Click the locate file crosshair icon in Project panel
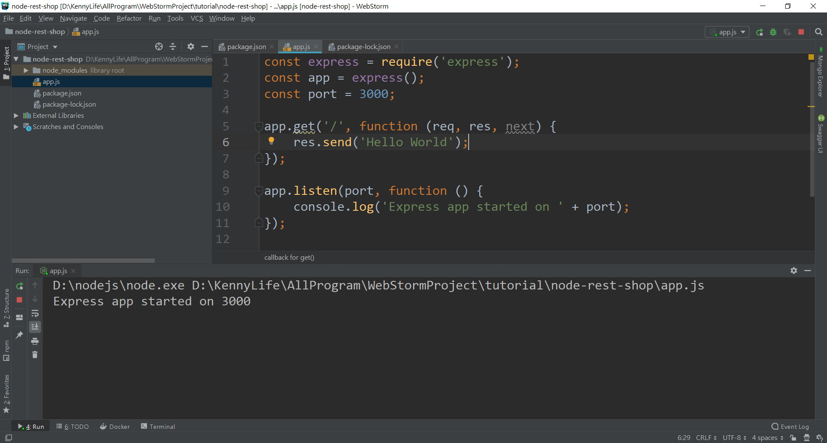The width and height of the screenshot is (827, 443). tap(159, 46)
